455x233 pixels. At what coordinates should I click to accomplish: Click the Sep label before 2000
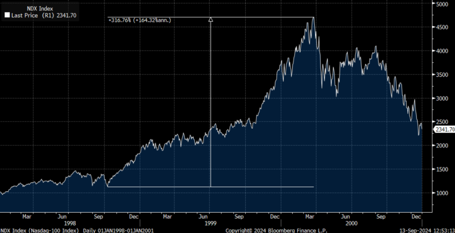point(239,217)
